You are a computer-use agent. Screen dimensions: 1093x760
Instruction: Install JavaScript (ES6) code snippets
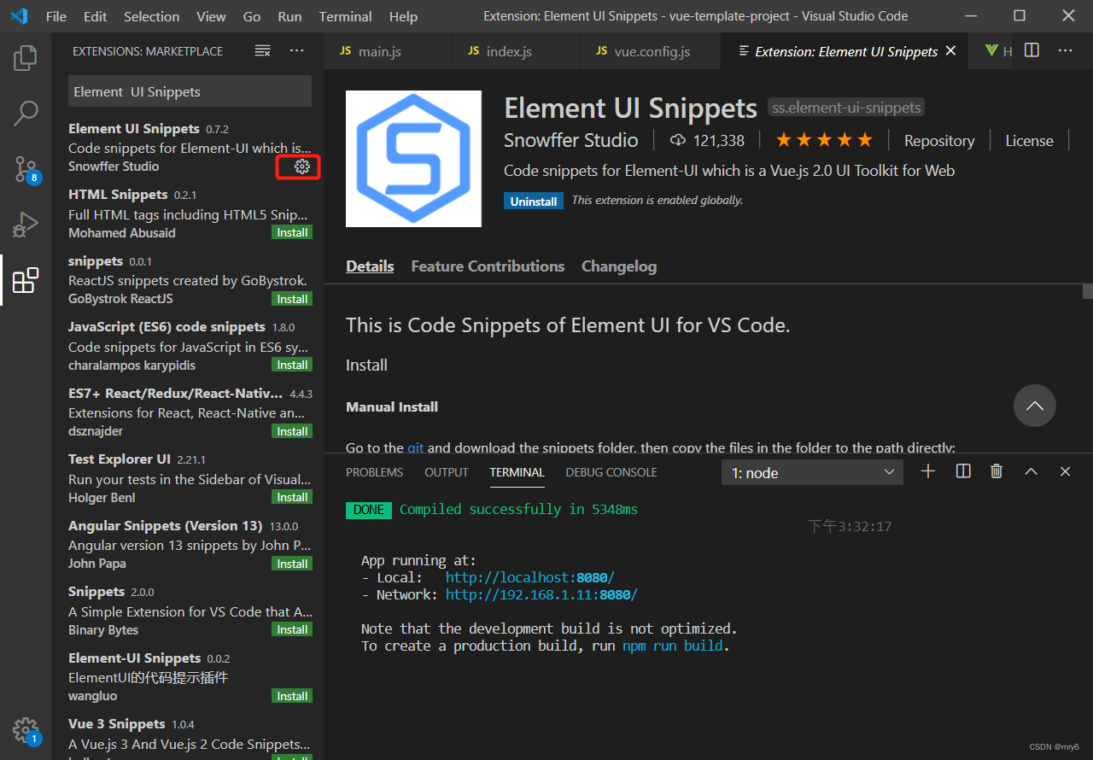click(292, 365)
